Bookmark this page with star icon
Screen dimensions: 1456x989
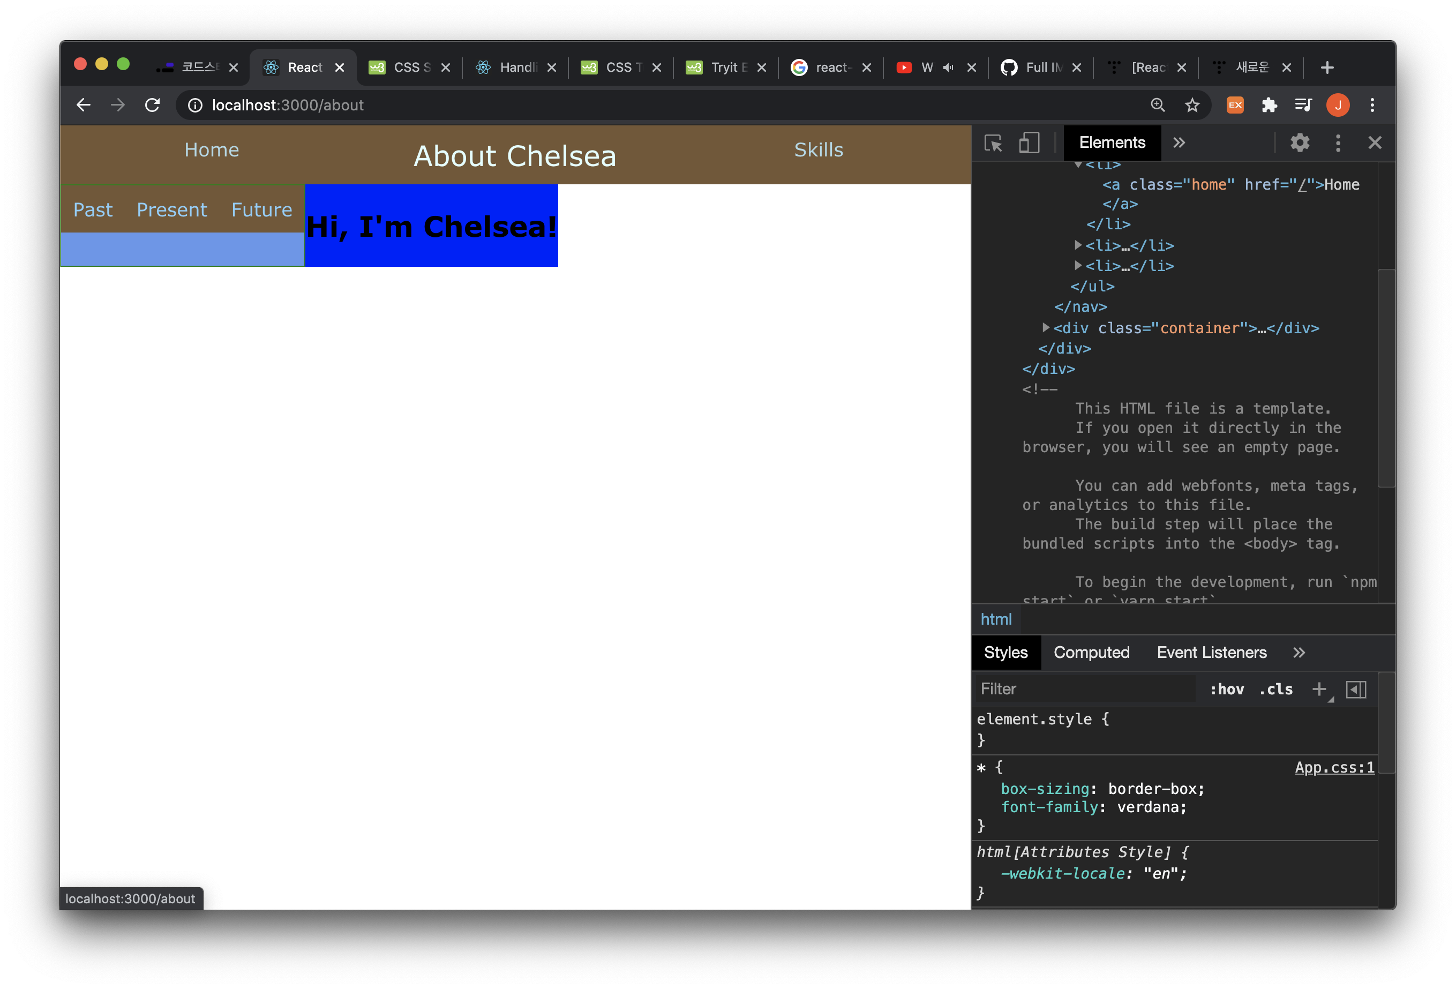point(1191,106)
